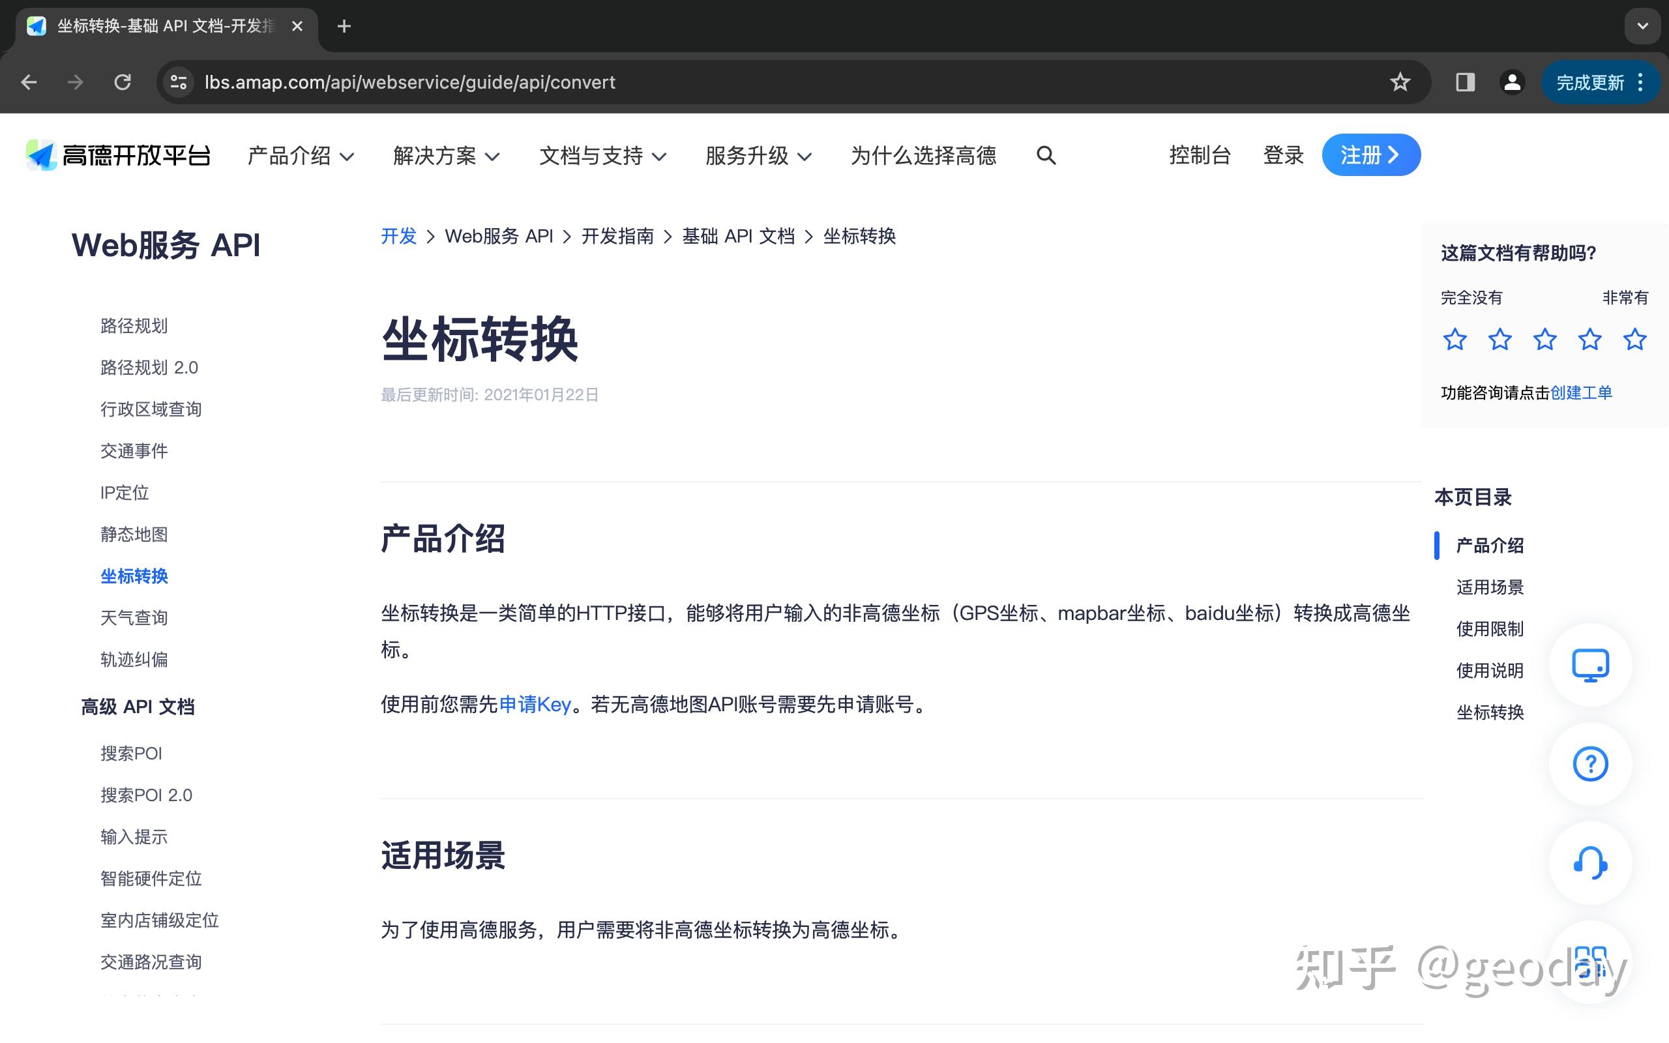Open the 控制台 link
The height and width of the screenshot is (1043, 1669).
pos(1200,155)
